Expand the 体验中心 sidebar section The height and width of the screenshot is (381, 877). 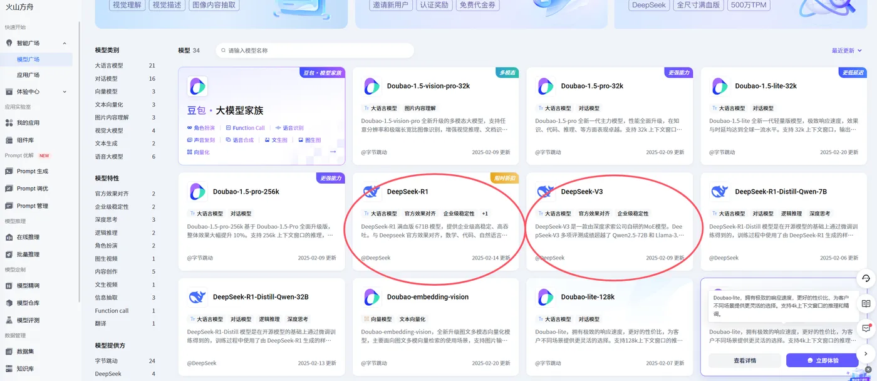65,91
